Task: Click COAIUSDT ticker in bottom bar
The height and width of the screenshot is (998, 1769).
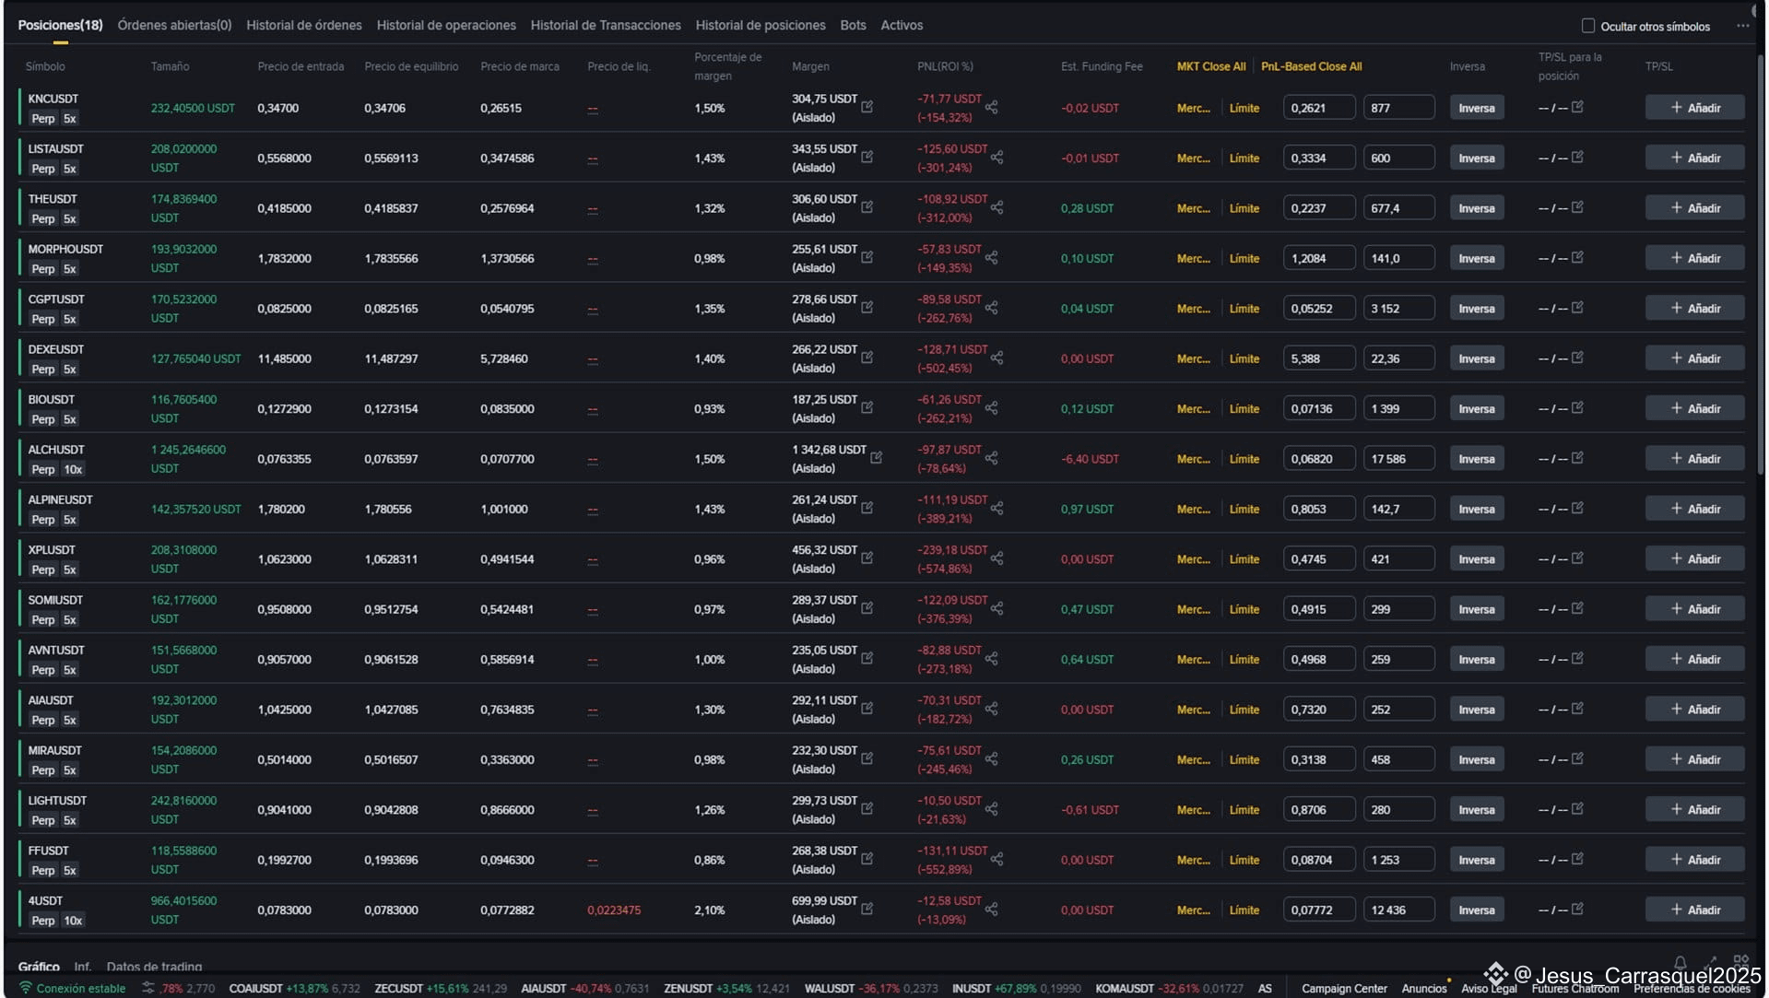Action: click(x=294, y=988)
